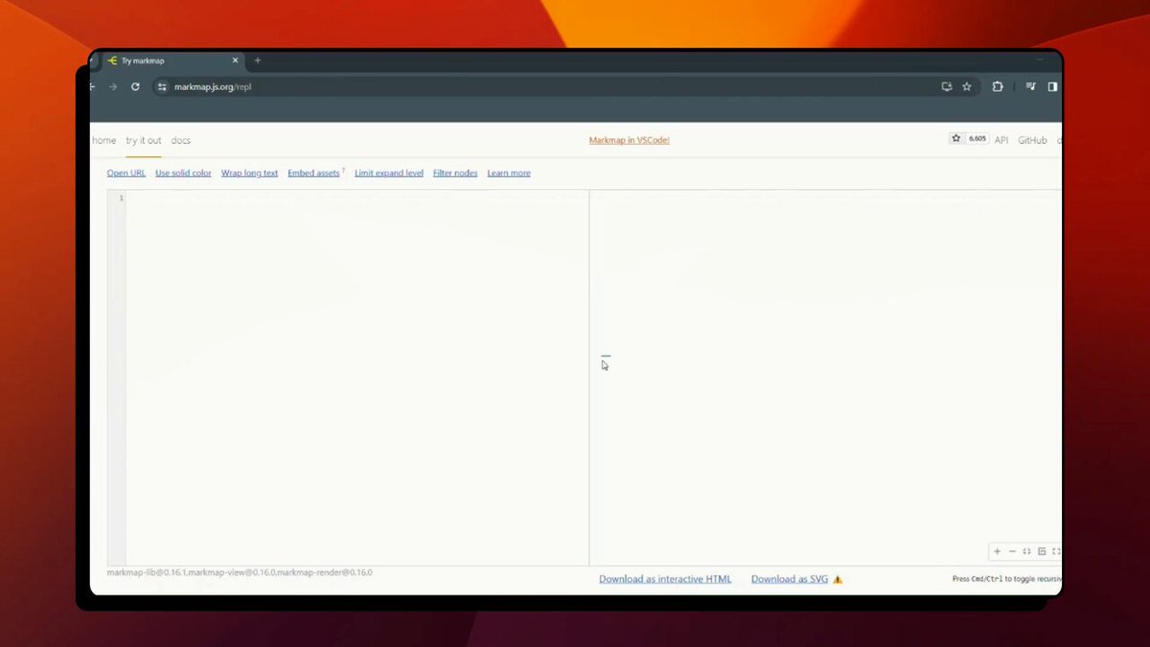Bookmark this page with the star icon
This screenshot has height=647, width=1150.
967,86
